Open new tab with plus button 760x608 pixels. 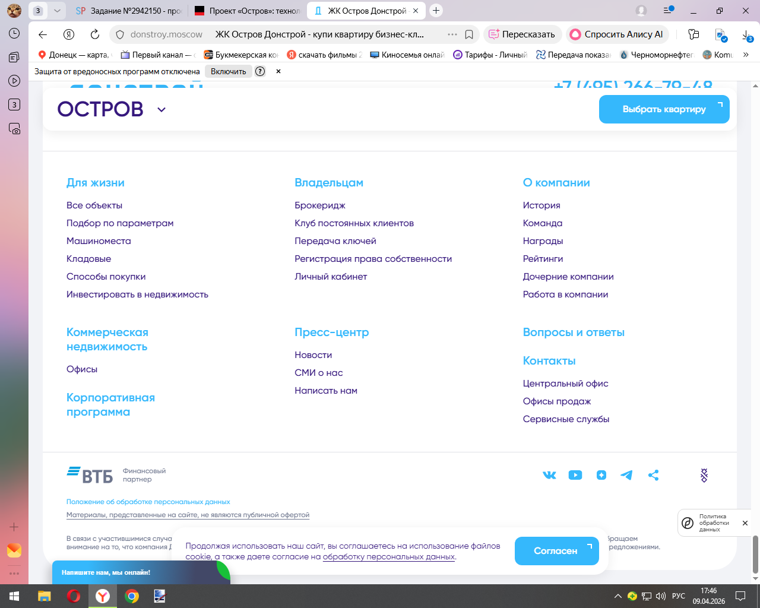tap(436, 11)
